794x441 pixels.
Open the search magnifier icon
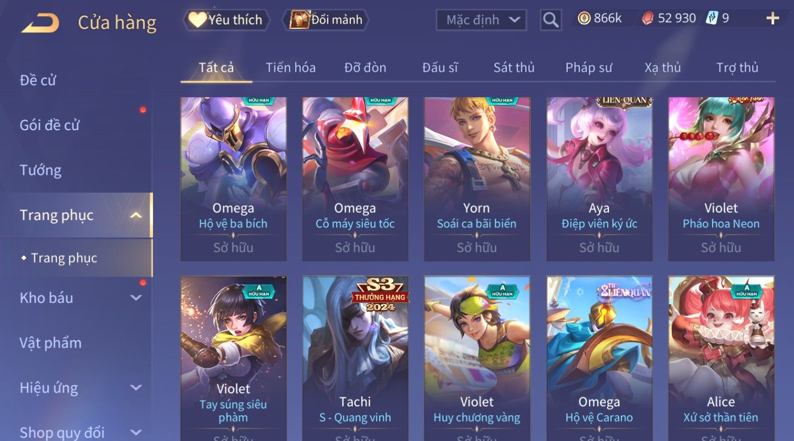pos(551,20)
